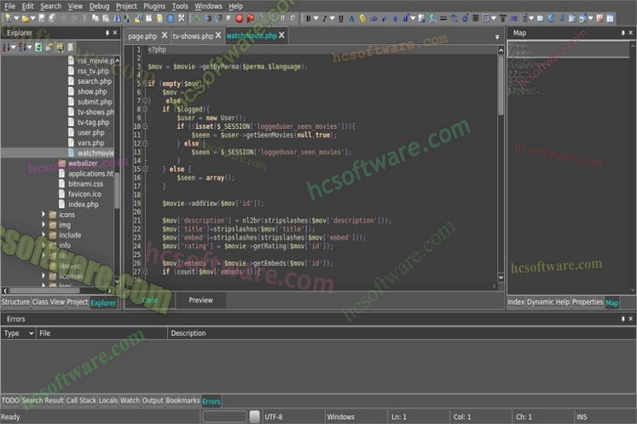Click the editor vertical scrollbar thumb
The image size is (637, 424).
[x=501, y=85]
